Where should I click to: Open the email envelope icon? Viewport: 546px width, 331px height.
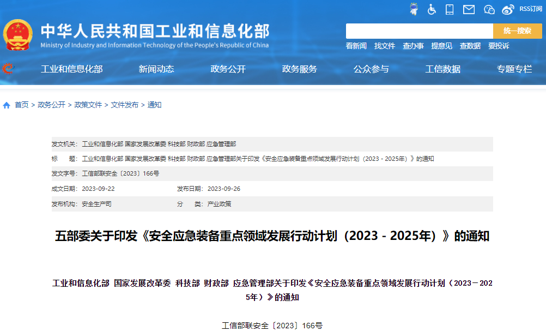(469, 9)
